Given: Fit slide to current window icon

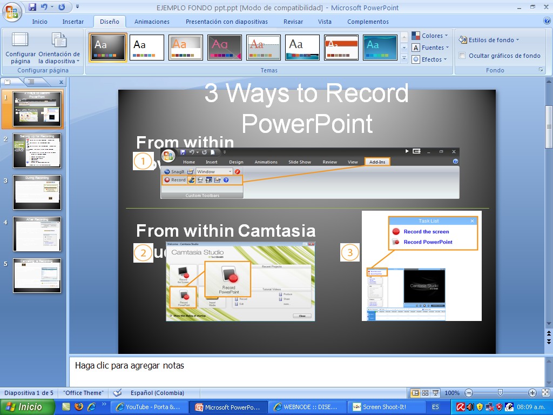Looking at the screenshot, I should (545, 393).
